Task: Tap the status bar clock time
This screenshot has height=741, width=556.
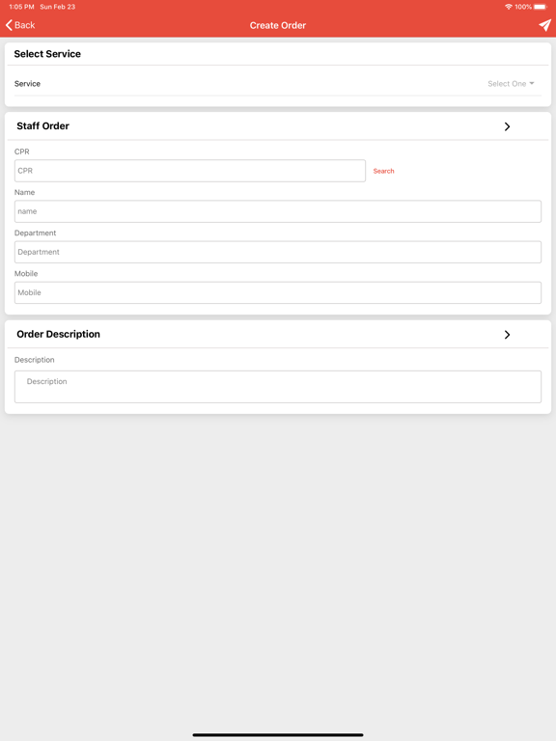Action: (22, 7)
